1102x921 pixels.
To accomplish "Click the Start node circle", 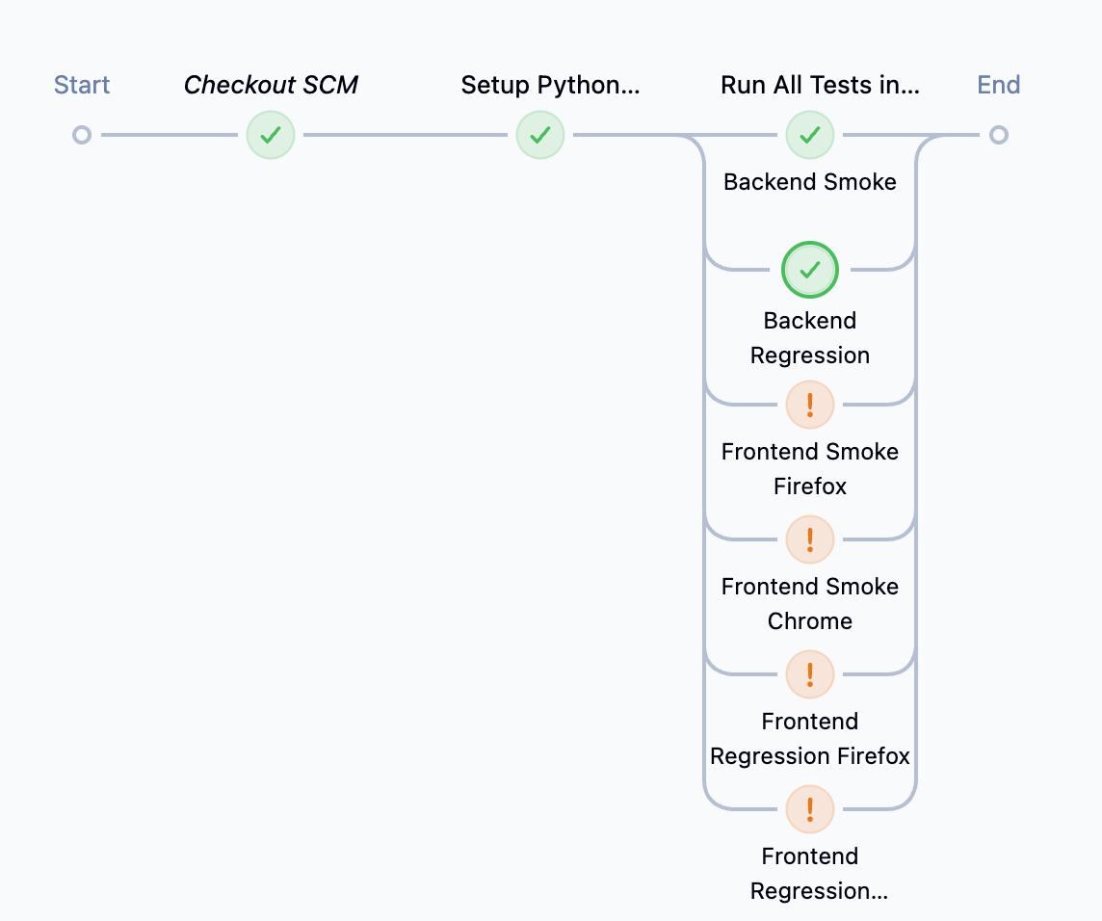I will coord(81,135).
